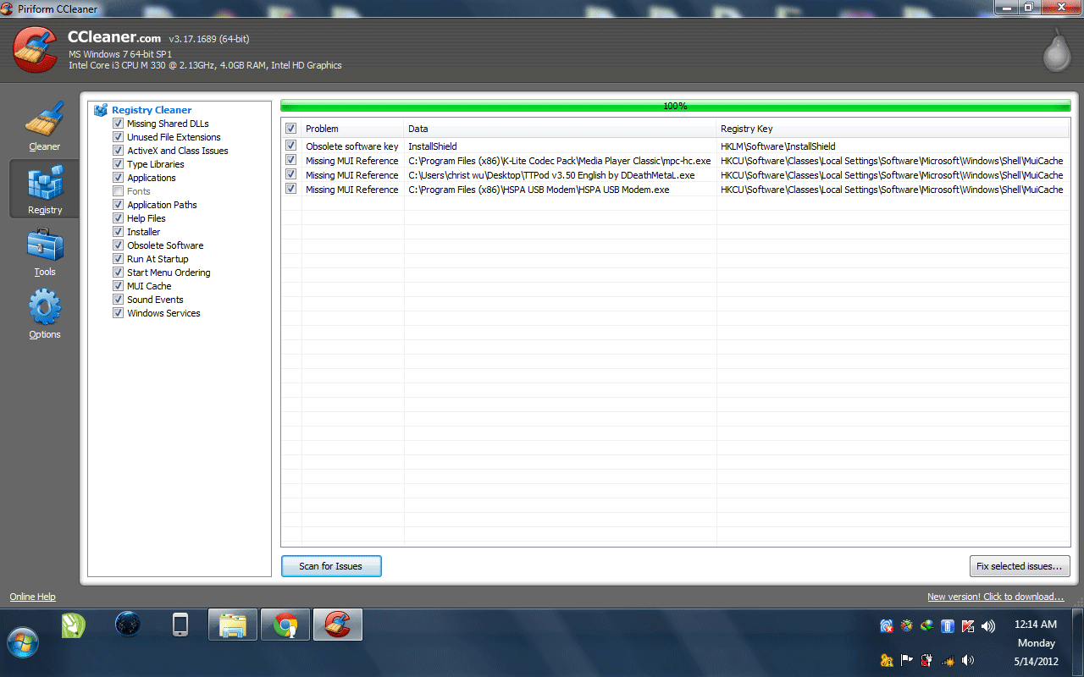The width and height of the screenshot is (1084, 677).
Task: Click the dark globe taskbar icon
Action: tap(128, 625)
